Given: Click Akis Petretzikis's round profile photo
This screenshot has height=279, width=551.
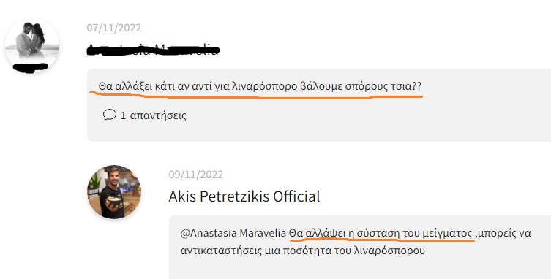Looking at the screenshot, I should coord(114,192).
